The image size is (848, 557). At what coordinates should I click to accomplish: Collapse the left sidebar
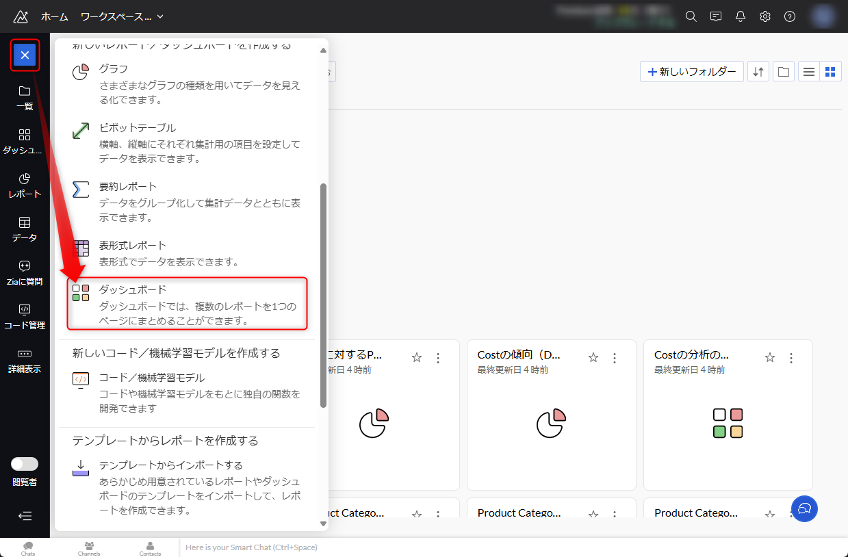tap(24, 516)
